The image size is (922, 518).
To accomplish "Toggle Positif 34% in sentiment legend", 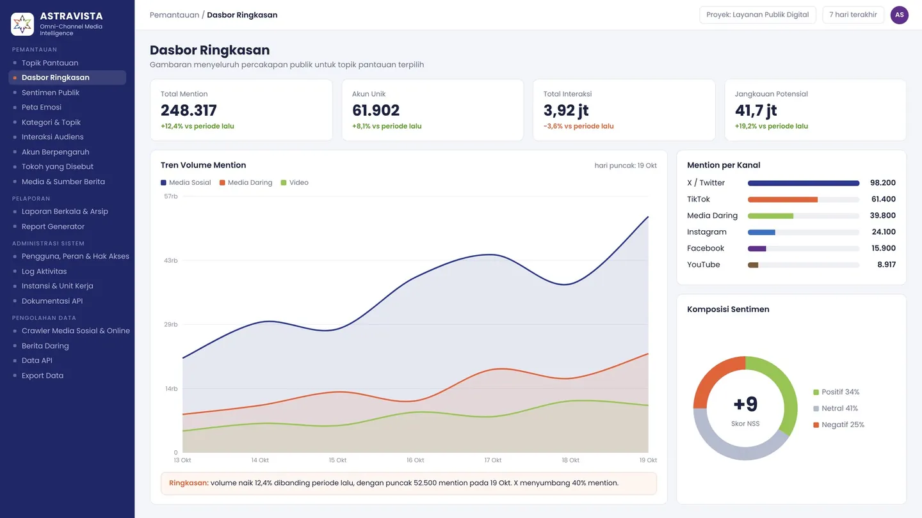I will tap(836, 392).
